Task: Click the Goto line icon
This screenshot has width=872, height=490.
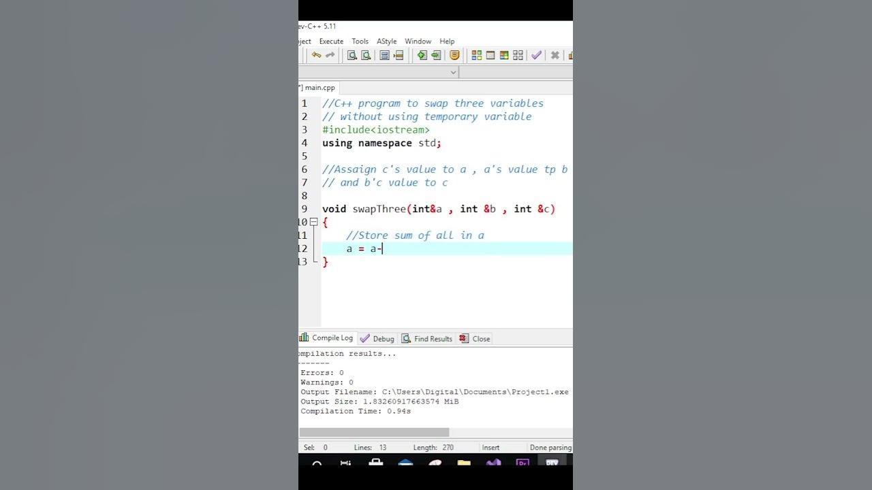Action: coord(399,56)
